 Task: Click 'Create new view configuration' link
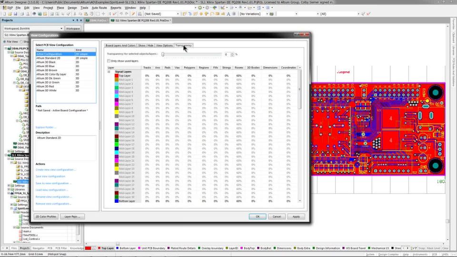(x=55, y=169)
